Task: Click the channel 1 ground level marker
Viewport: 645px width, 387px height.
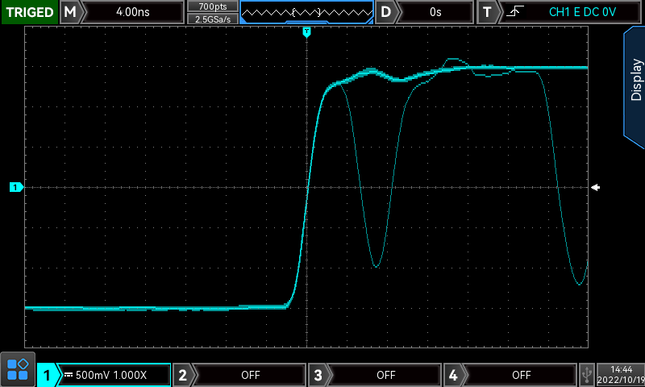Action: click(x=16, y=187)
